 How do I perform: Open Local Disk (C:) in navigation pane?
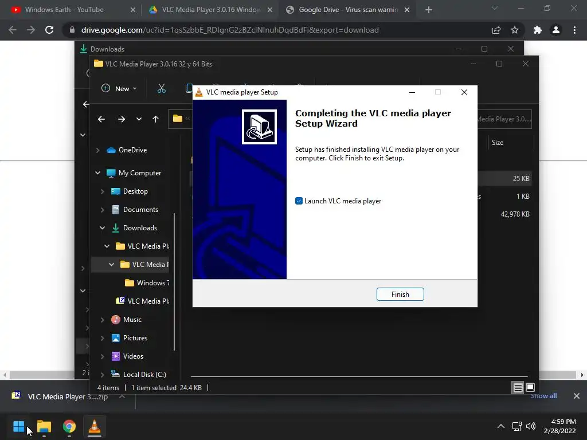pos(144,375)
